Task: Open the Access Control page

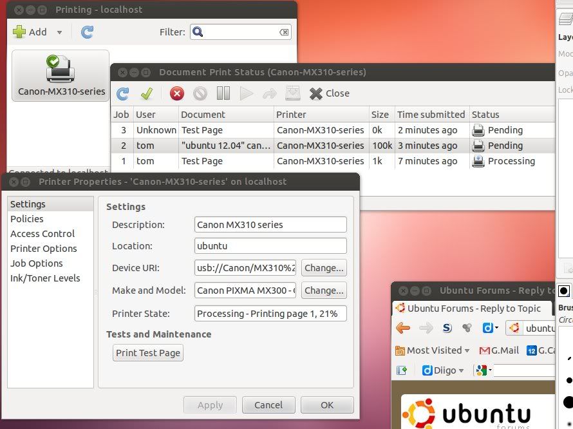Action: (x=50, y=234)
